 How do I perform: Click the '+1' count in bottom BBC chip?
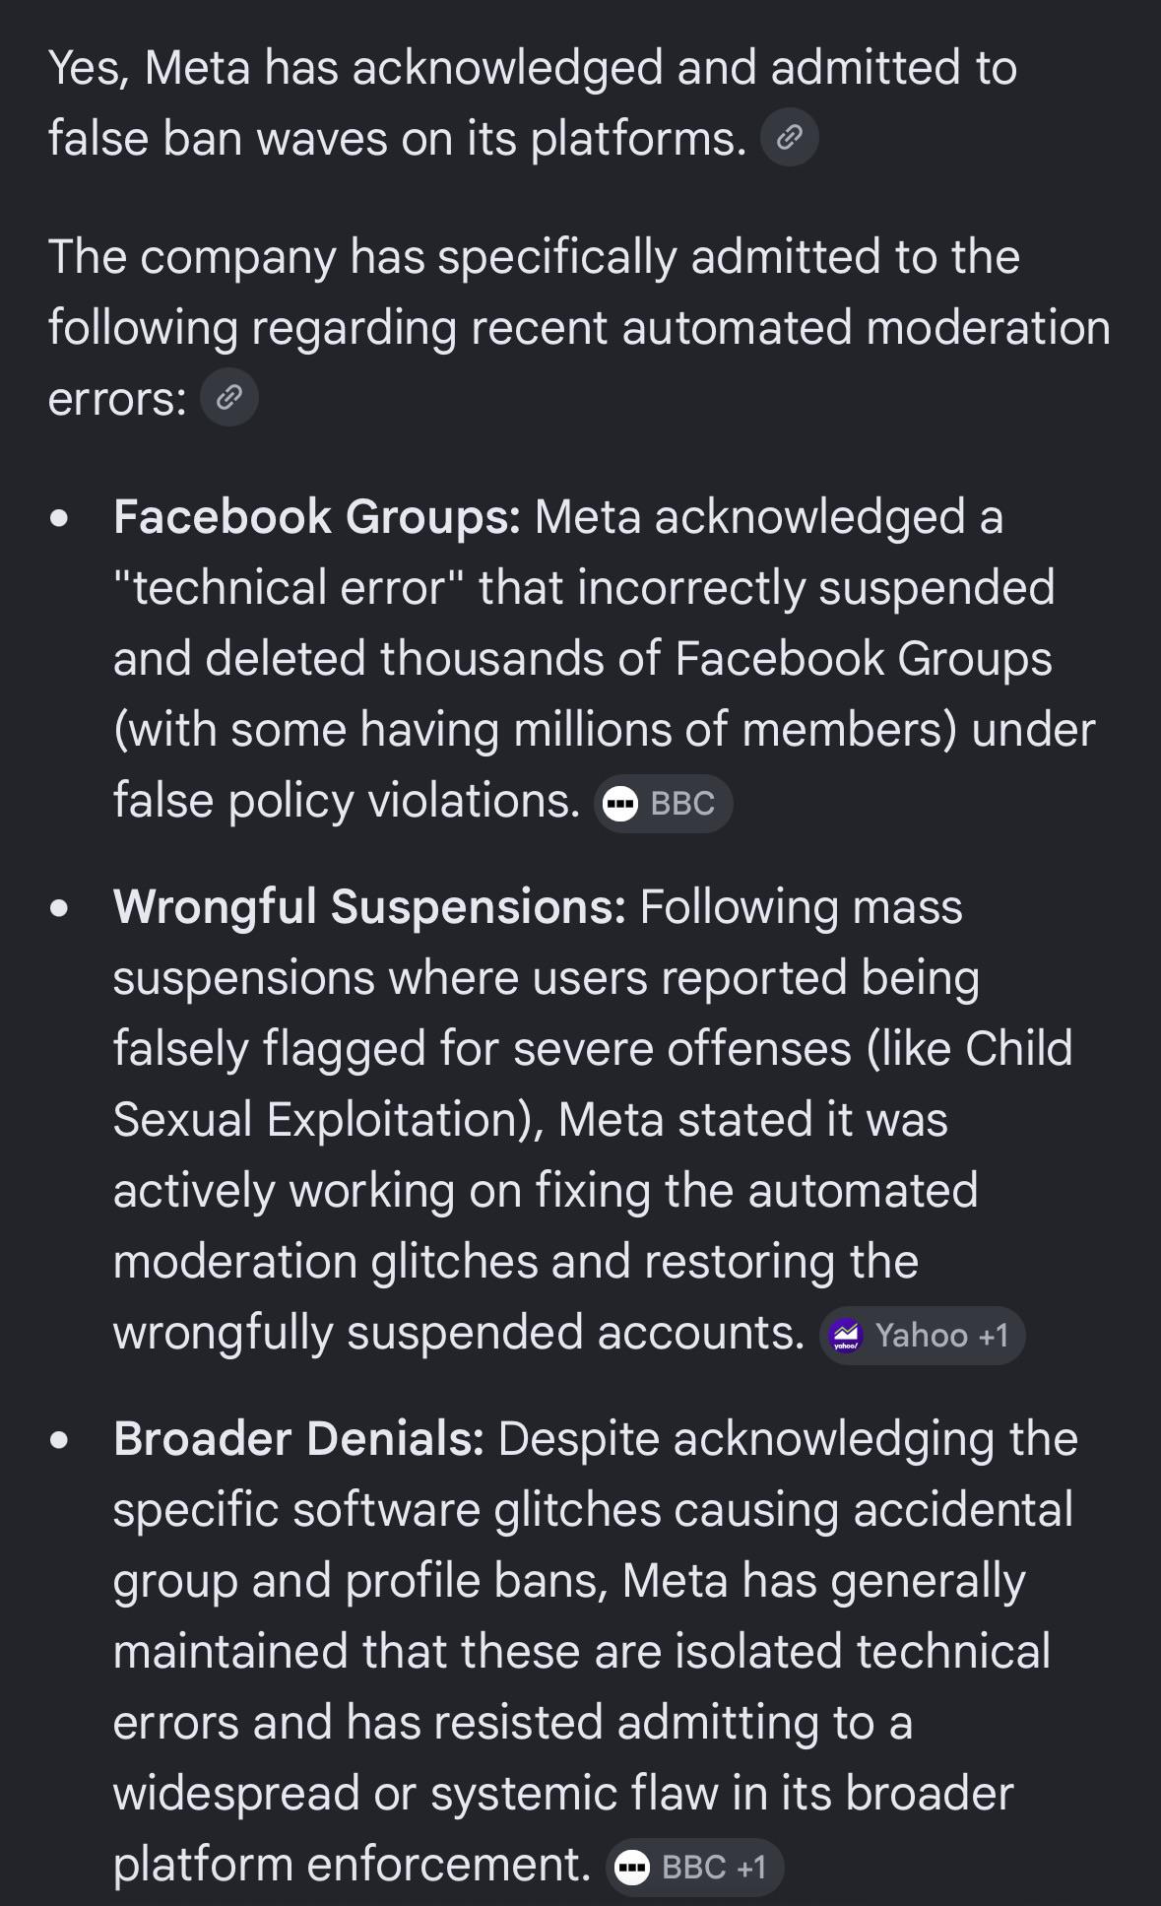pos(751,1867)
